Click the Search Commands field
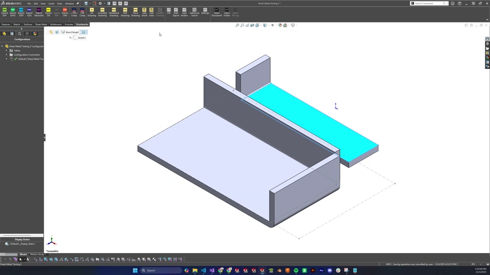Image resolution: width=490 pixels, height=275 pixels. tap(429, 4)
